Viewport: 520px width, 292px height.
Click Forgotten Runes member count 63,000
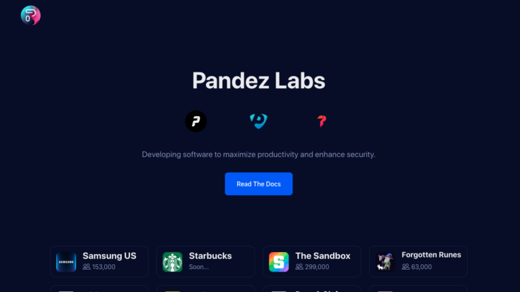pyautogui.click(x=422, y=267)
